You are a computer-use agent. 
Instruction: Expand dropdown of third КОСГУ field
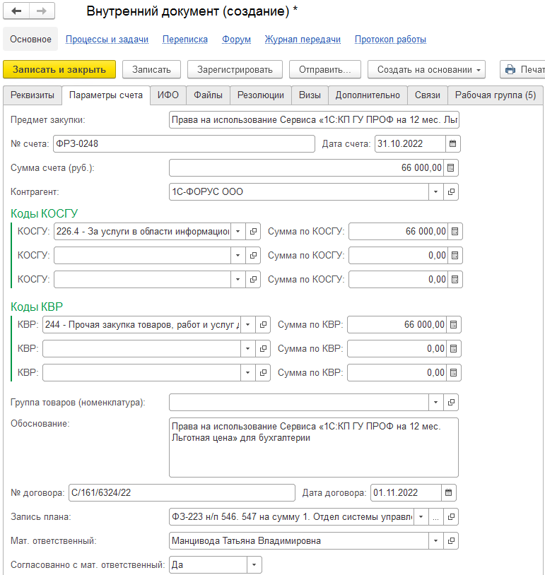coord(238,280)
